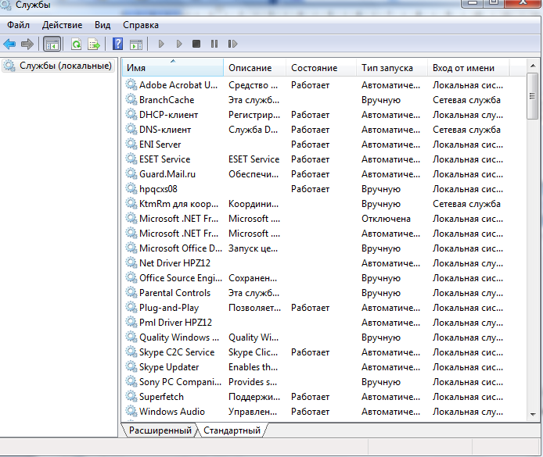Click the Export list toolbar icon
543x457 pixels.
94,45
